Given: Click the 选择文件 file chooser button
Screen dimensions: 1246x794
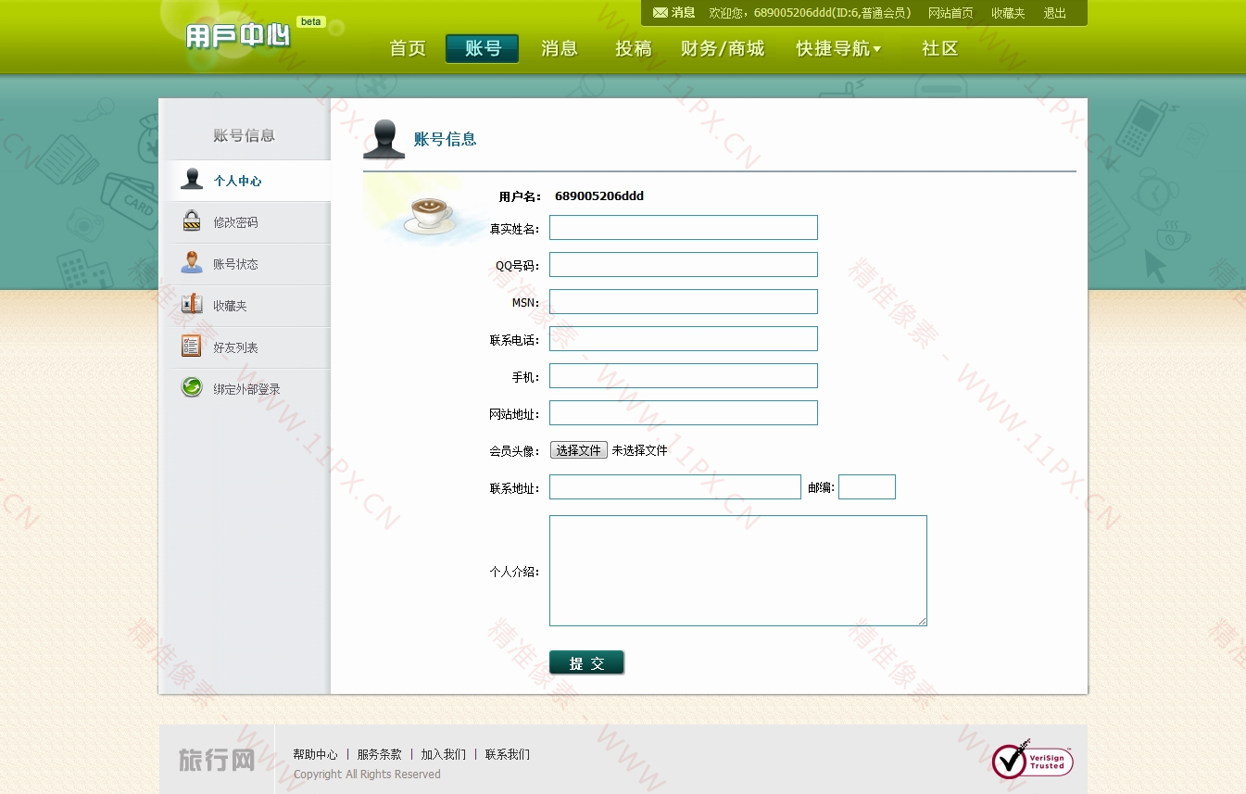Looking at the screenshot, I should click(579, 450).
